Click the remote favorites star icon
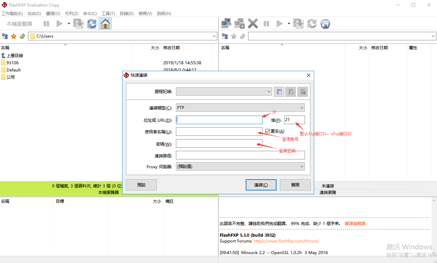437x263 pixels. [x=234, y=36]
